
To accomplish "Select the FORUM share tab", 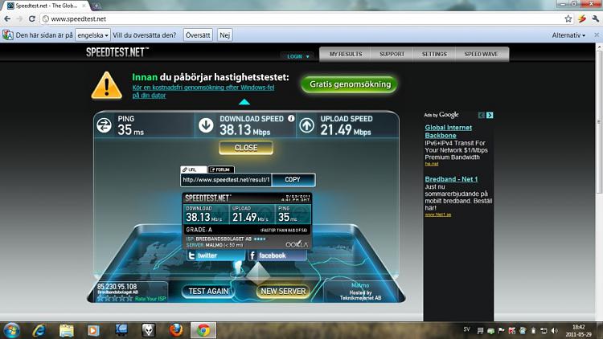I will pyautogui.click(x=221, y=169).
